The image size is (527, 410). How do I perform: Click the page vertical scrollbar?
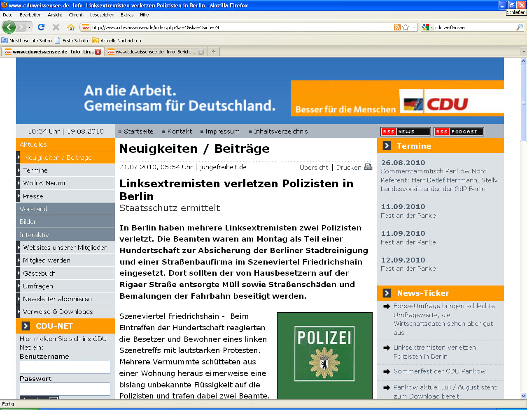[523, 246]
